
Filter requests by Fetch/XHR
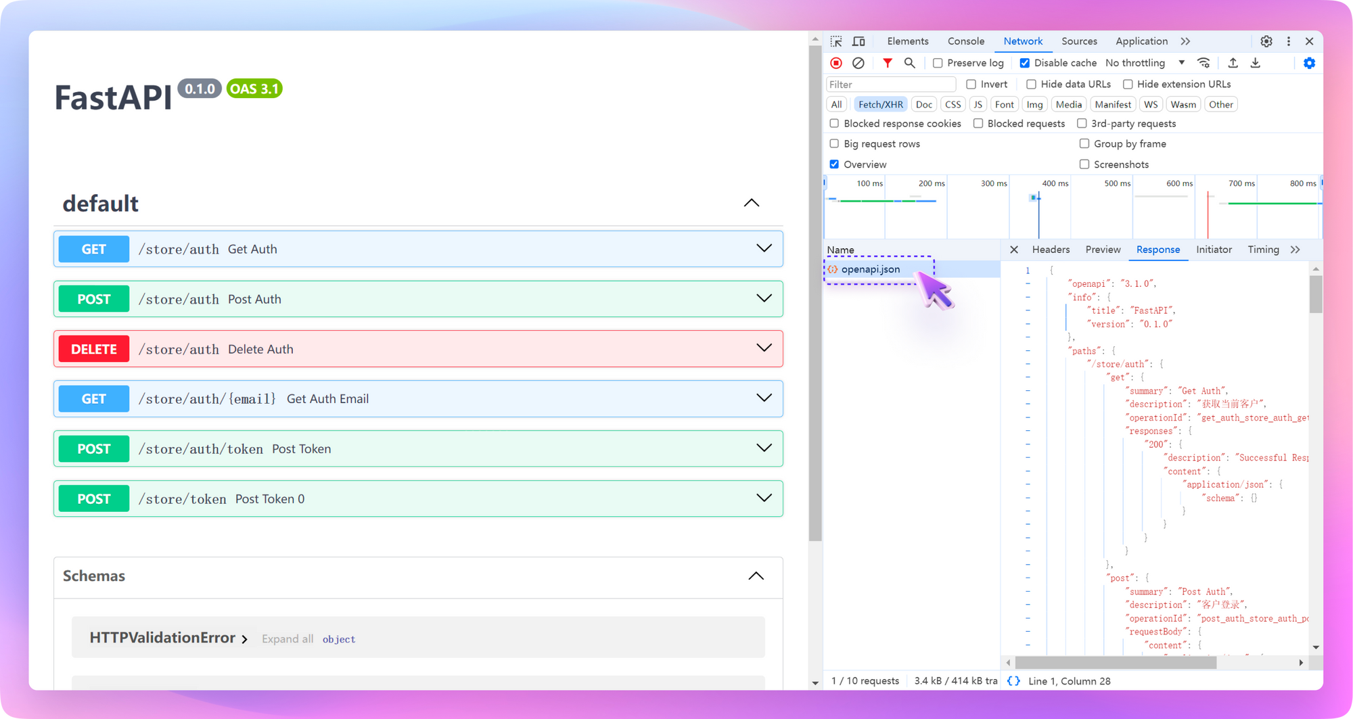click(x=880, y=104)
